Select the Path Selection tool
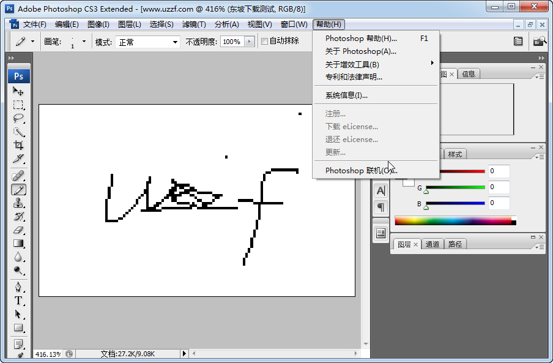This screenshot has width=553, height=363. click(18, 314)
